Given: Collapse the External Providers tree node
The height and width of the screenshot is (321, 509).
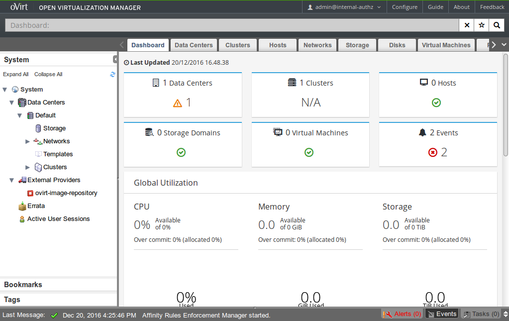Looking at the screenshot, I should (x=11, y=180).
